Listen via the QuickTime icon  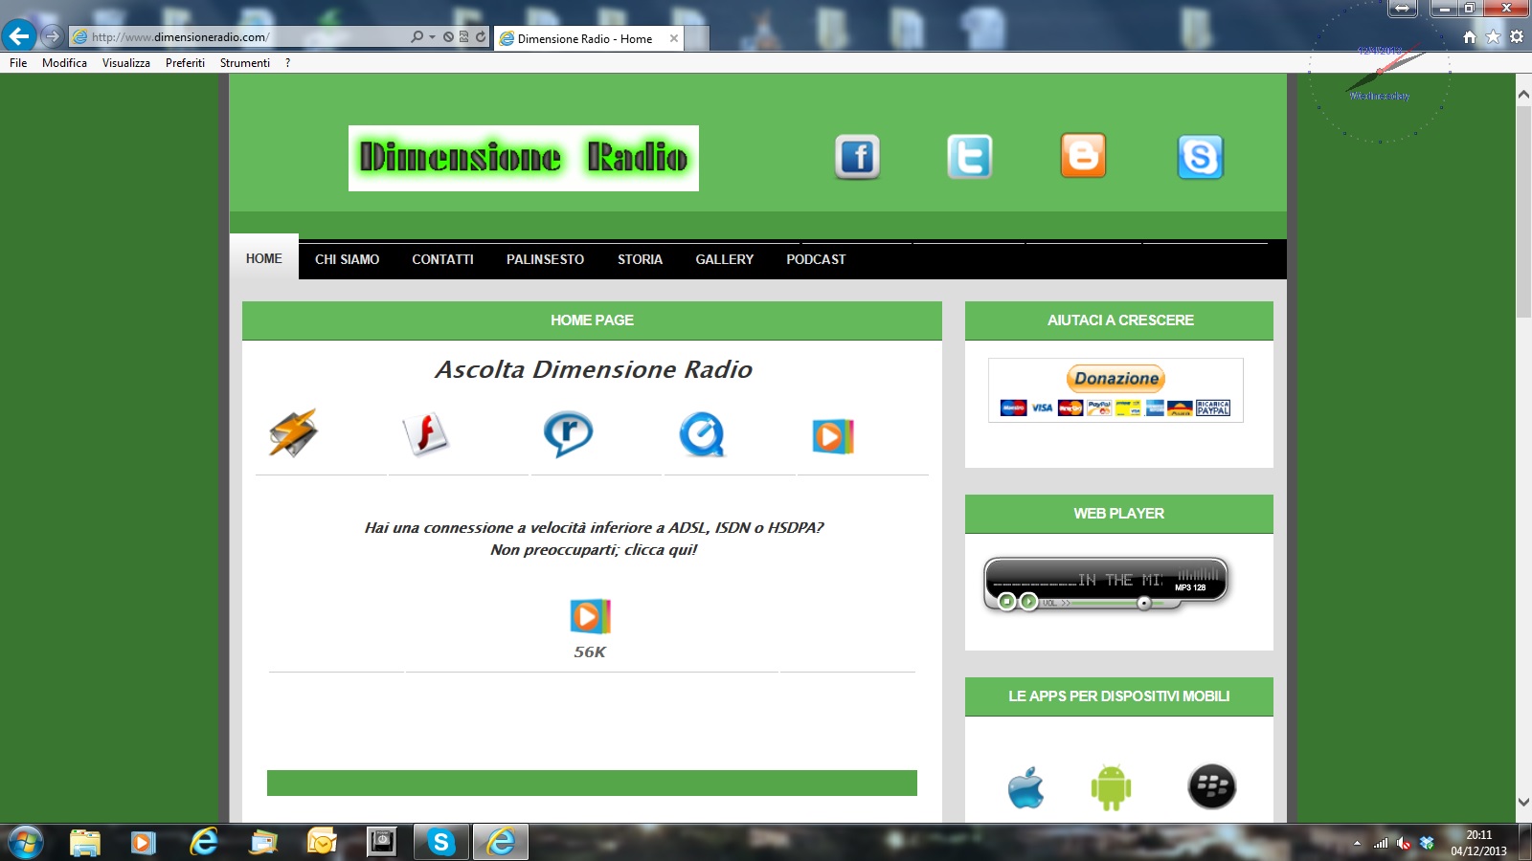click(x=702, y=434)
